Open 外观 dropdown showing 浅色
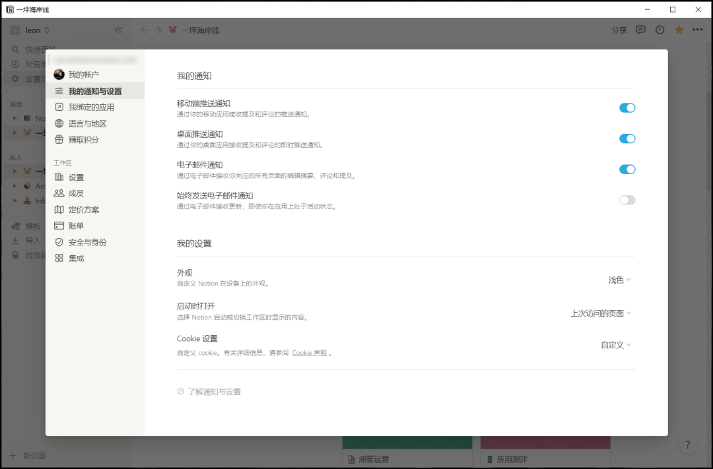Image resolution: width=713 pixels, height=469 pixels. click(x=619, y=280)
